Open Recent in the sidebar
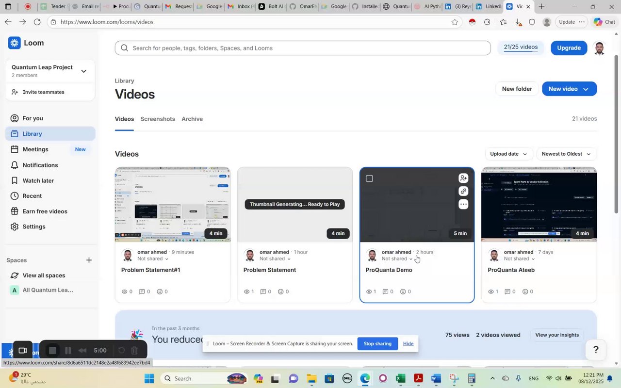The image size is (621, 388). tap(50, 196)
